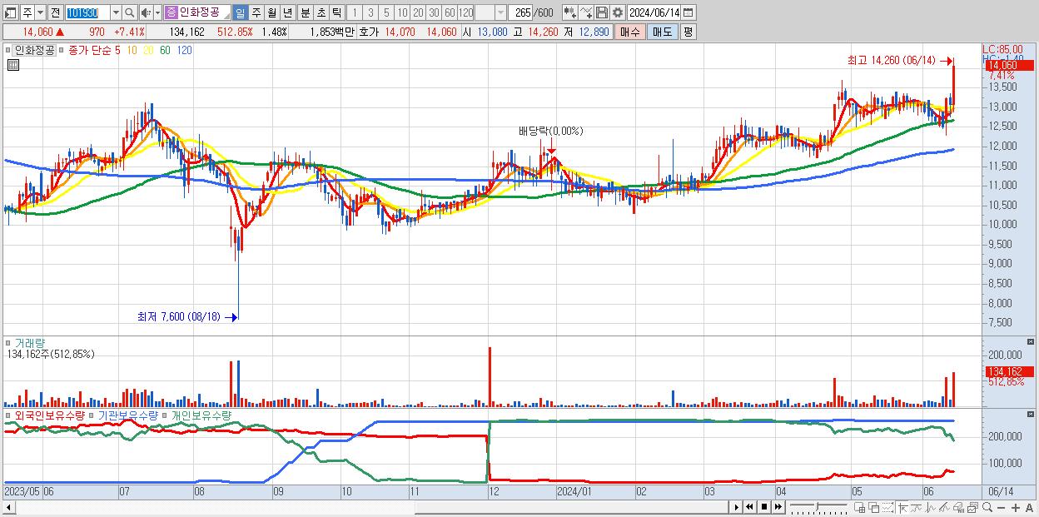Select the 주 weekly period tab
The width and height of the screenshot is (1039, 517).
coord(256,12)
